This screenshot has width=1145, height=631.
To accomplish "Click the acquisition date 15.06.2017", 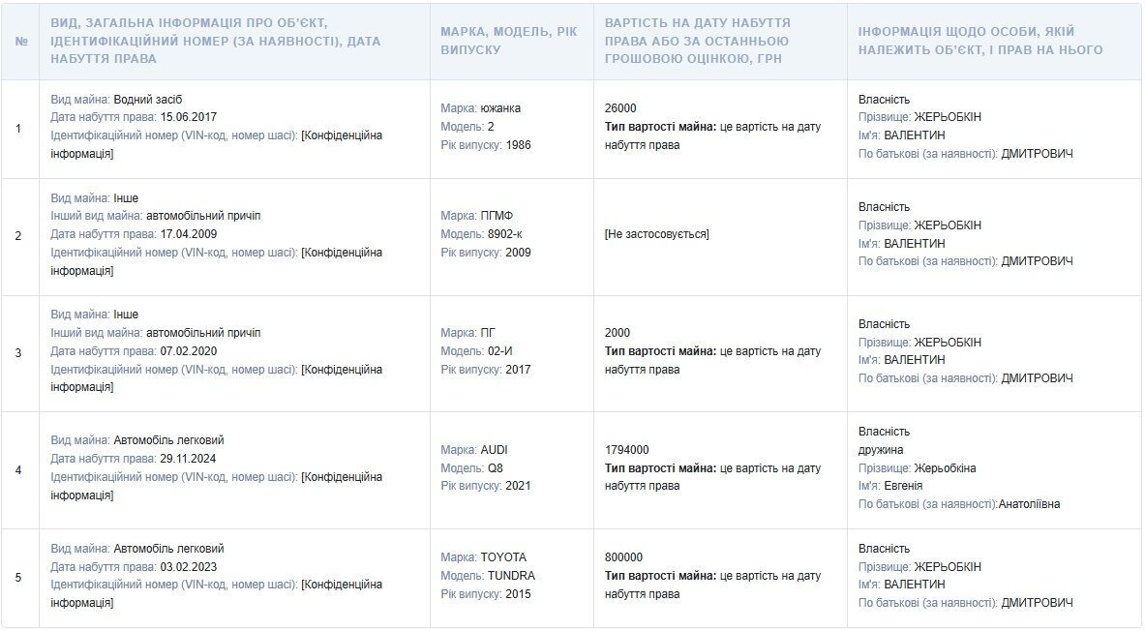I will [x=189, y=117].
